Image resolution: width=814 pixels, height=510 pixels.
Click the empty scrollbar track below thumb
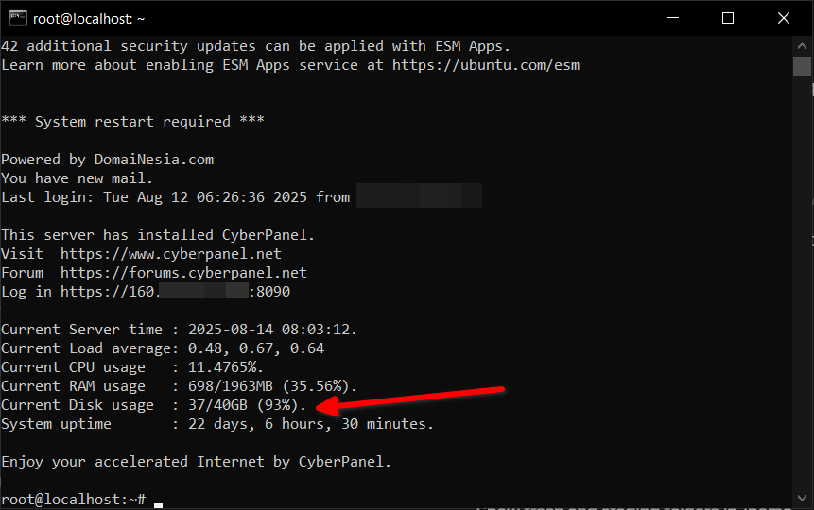click(802, 283)
